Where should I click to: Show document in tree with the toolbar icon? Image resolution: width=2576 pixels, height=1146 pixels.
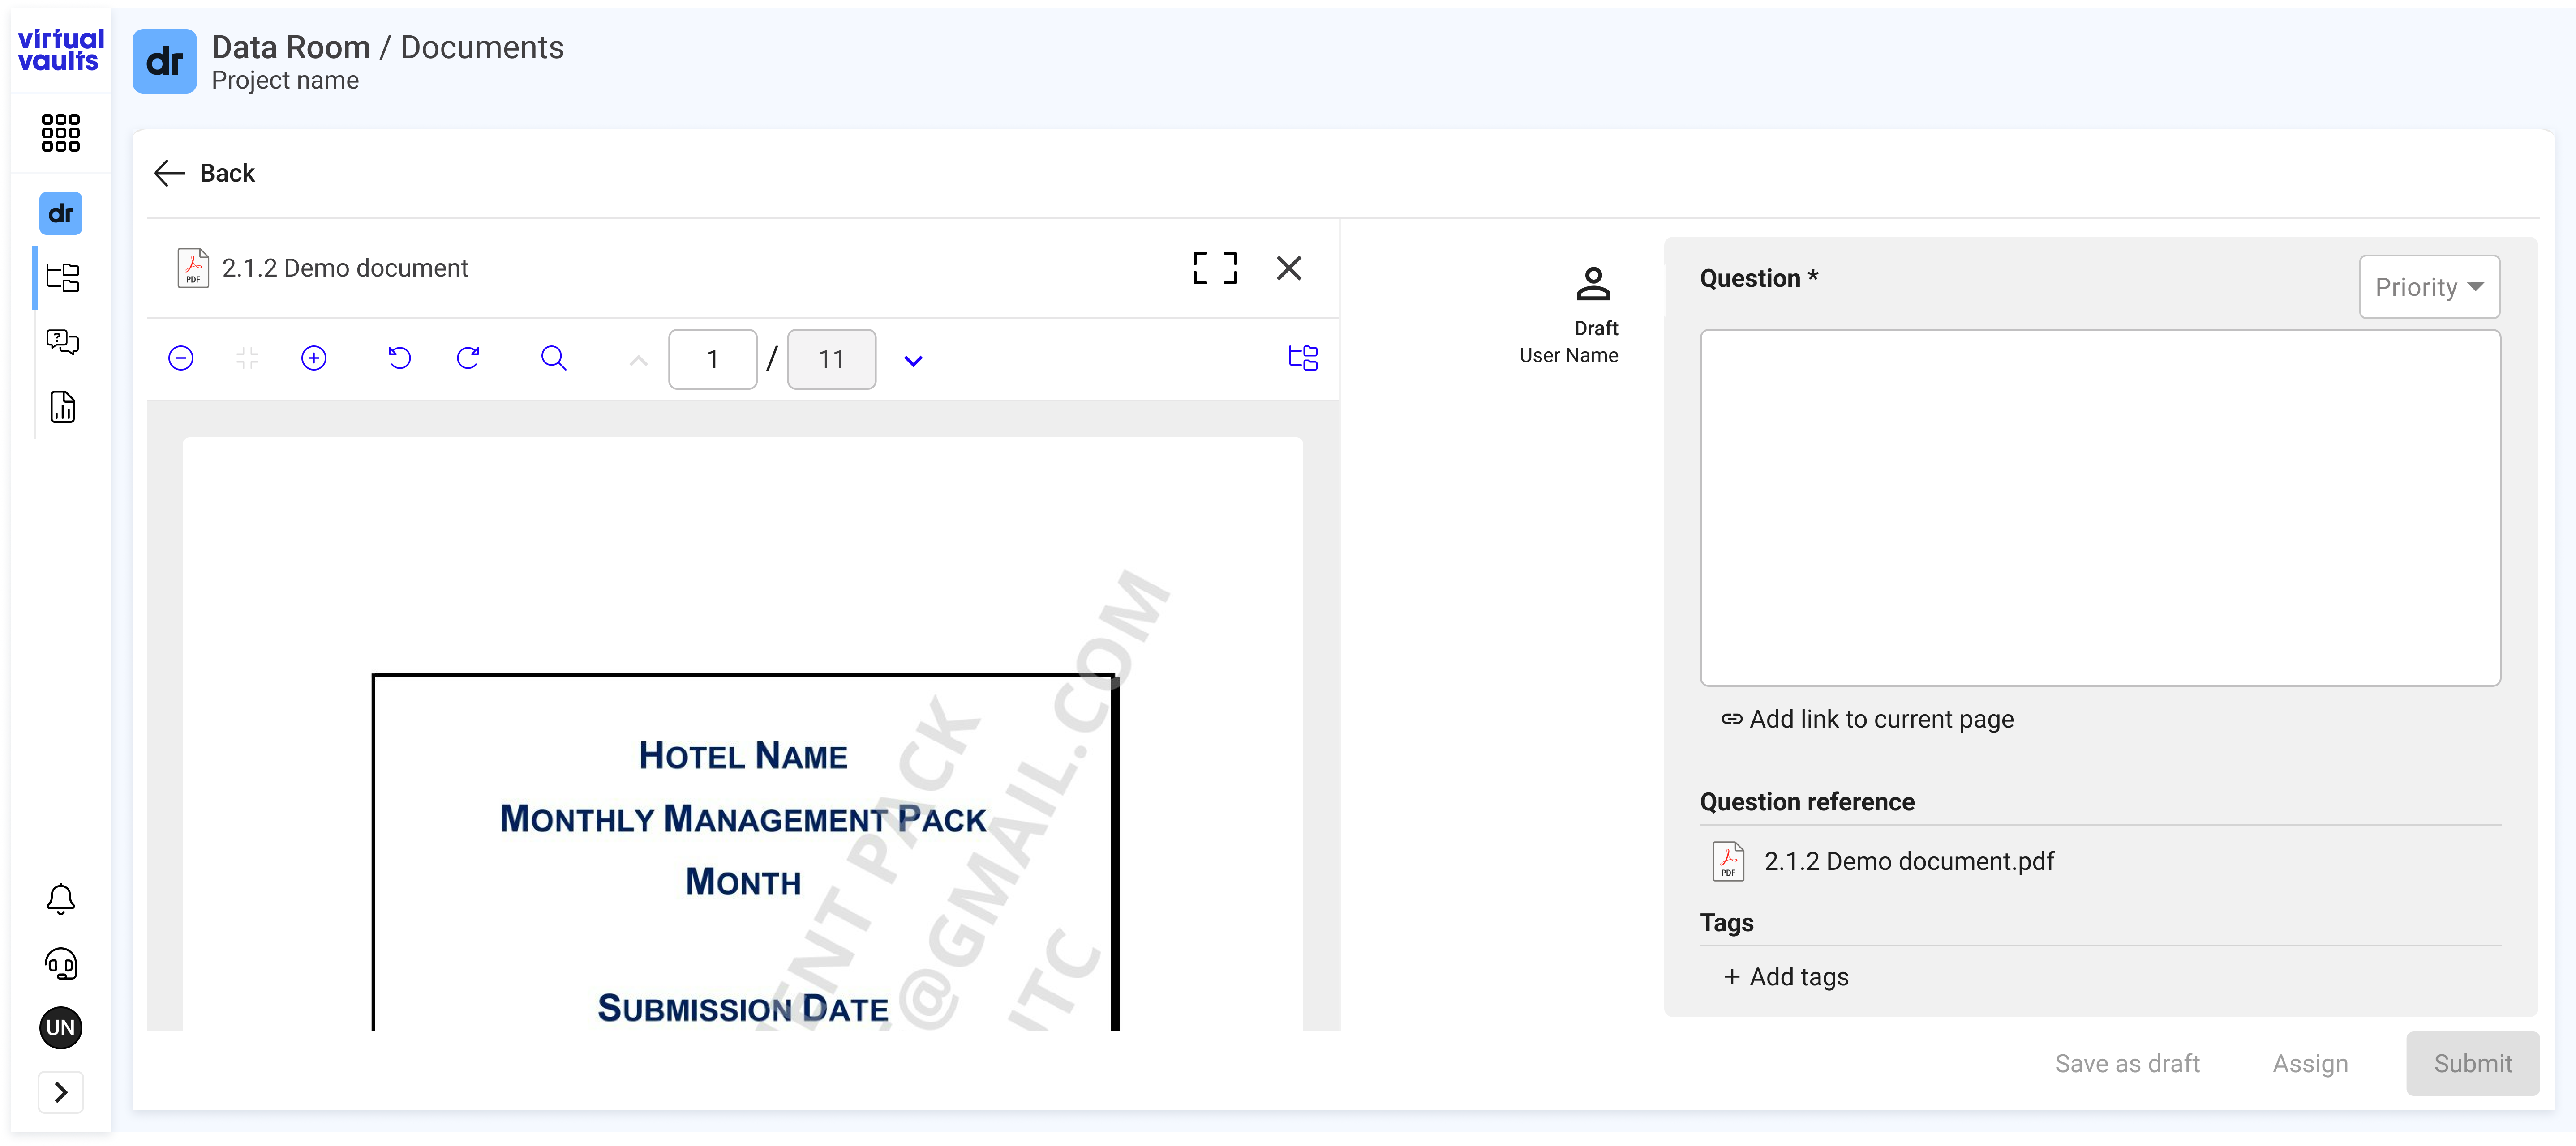1303,358
